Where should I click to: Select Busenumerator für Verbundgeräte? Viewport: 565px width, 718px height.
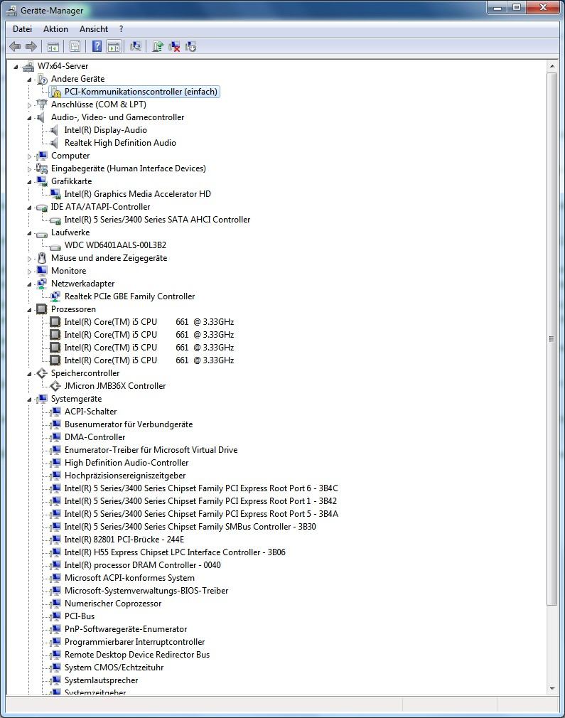[129, 424]
